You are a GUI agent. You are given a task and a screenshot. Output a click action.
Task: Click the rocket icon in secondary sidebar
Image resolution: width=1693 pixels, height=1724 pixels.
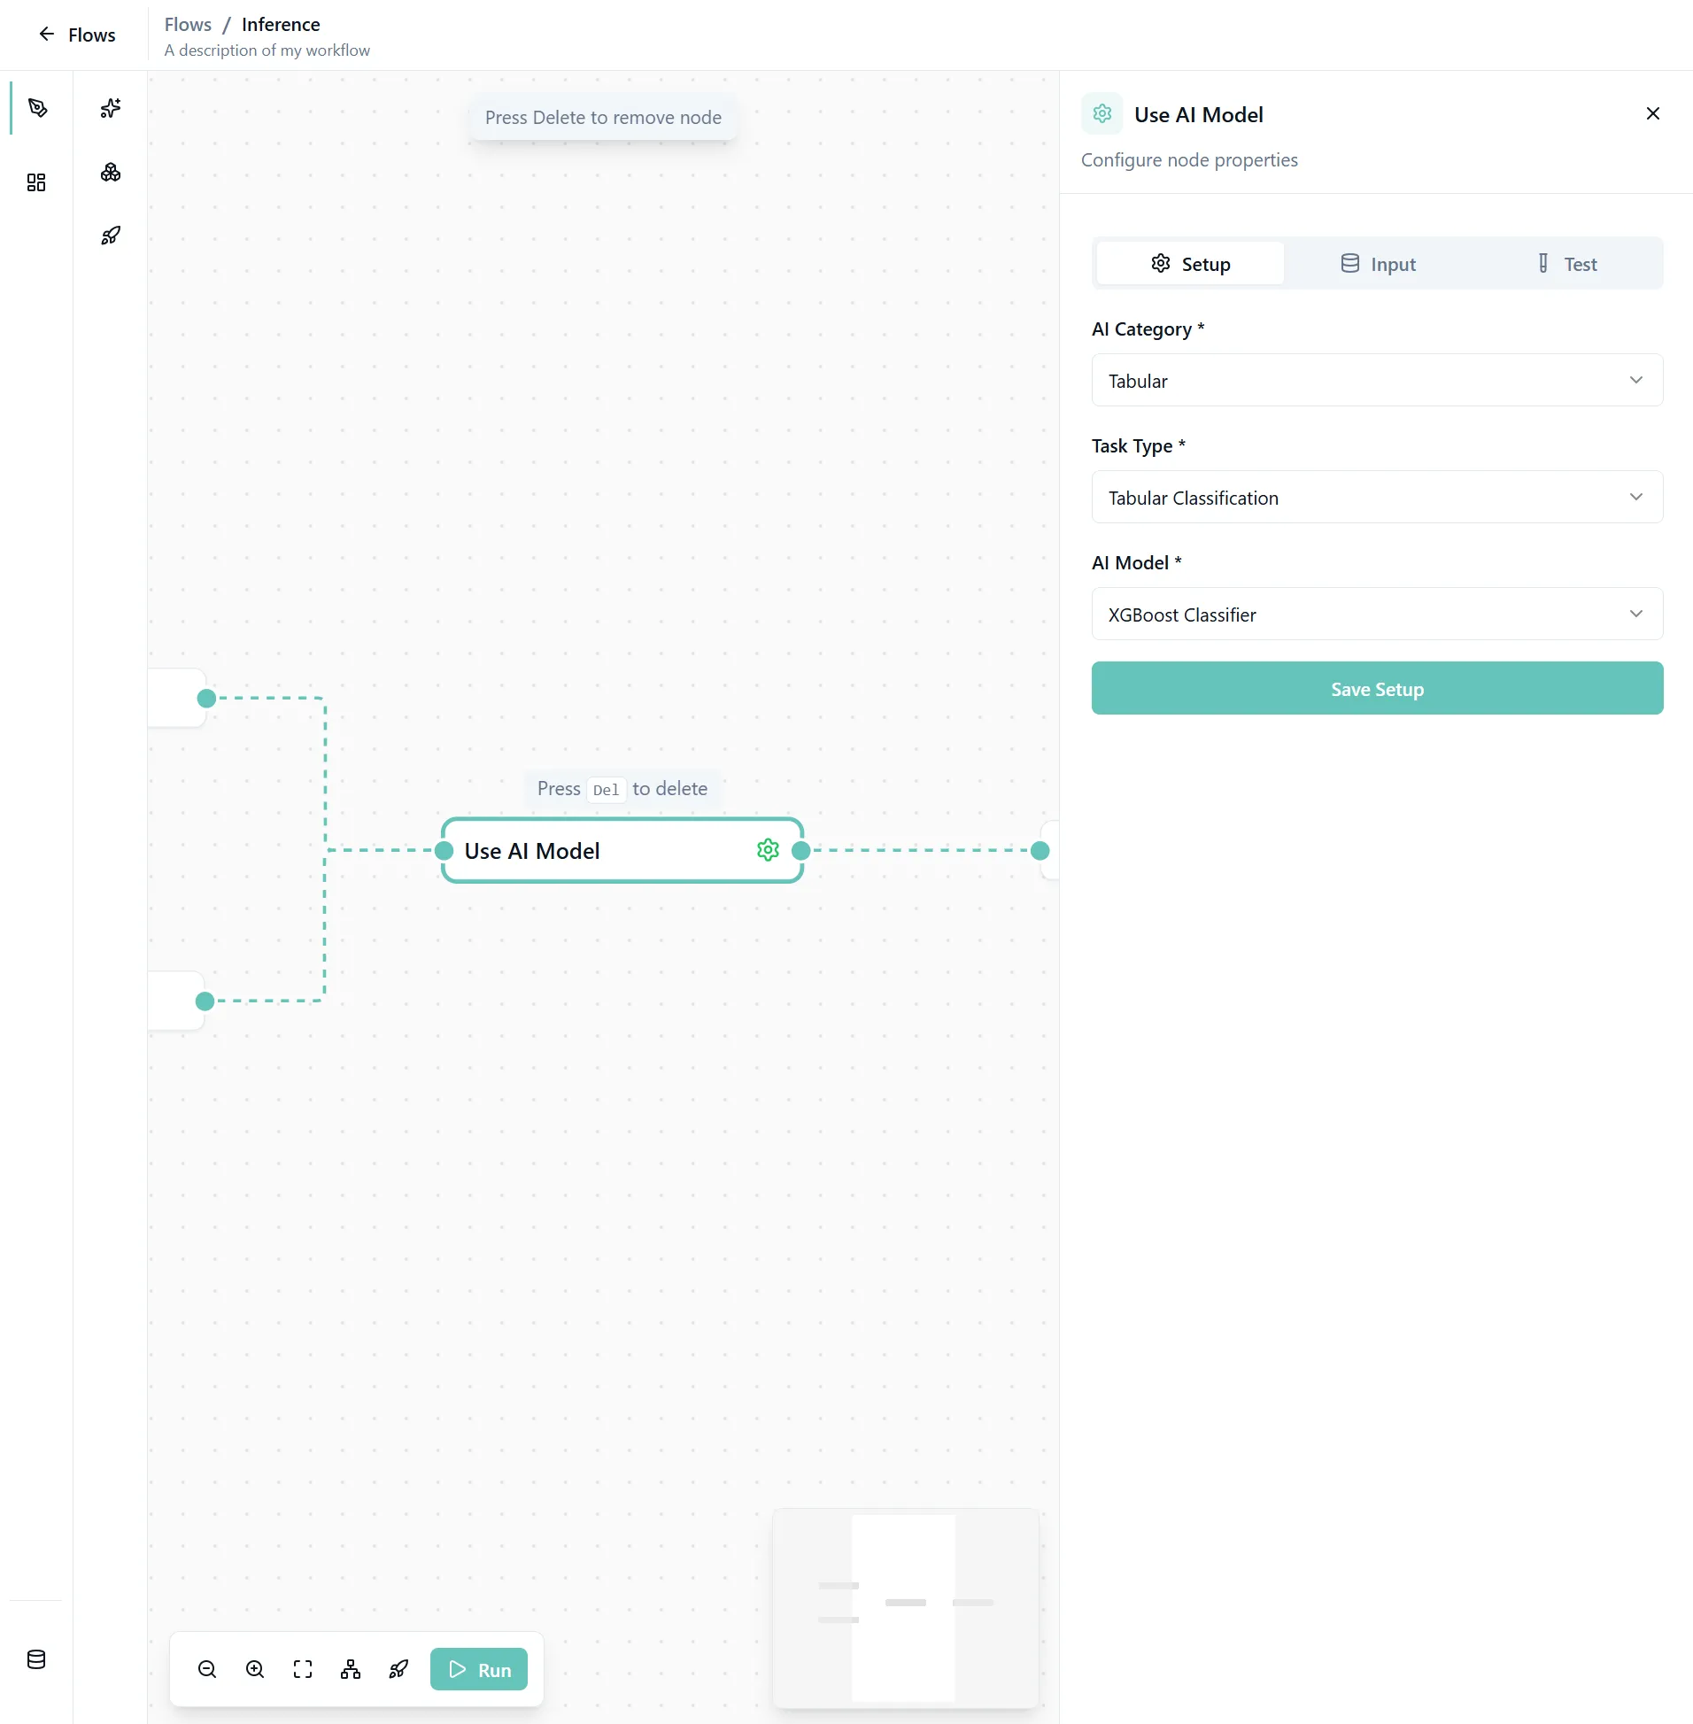111,236
